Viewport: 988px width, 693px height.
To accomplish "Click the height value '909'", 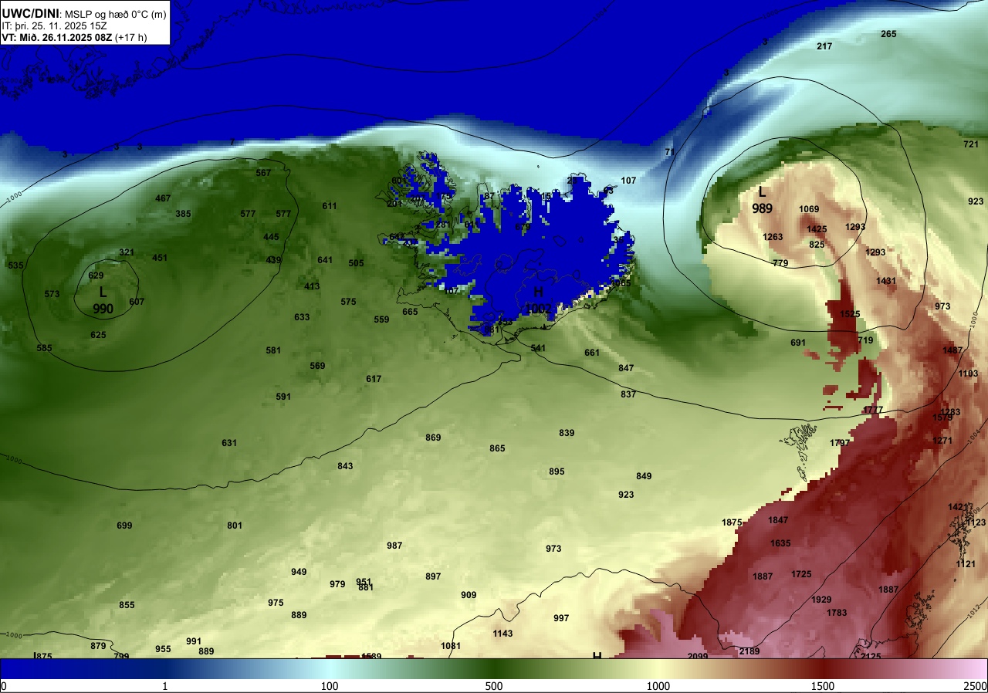I will pos(469,595).
